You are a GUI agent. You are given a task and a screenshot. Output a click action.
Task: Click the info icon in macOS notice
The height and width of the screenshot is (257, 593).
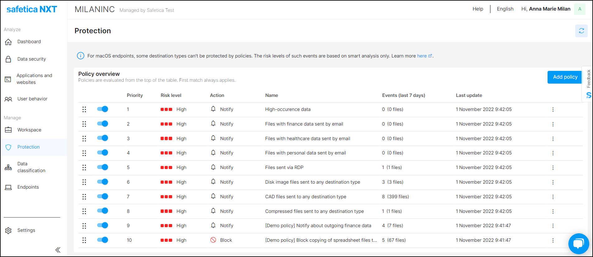tap(80, 56)
